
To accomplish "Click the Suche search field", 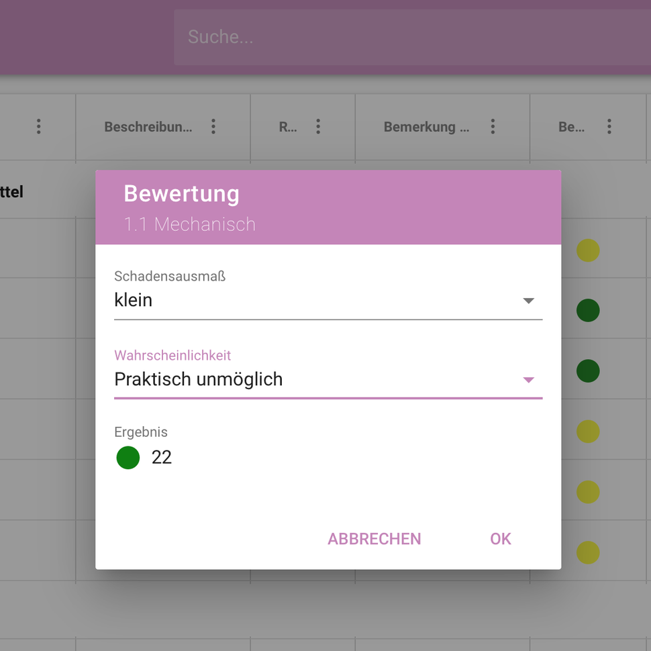I will 412,37.
